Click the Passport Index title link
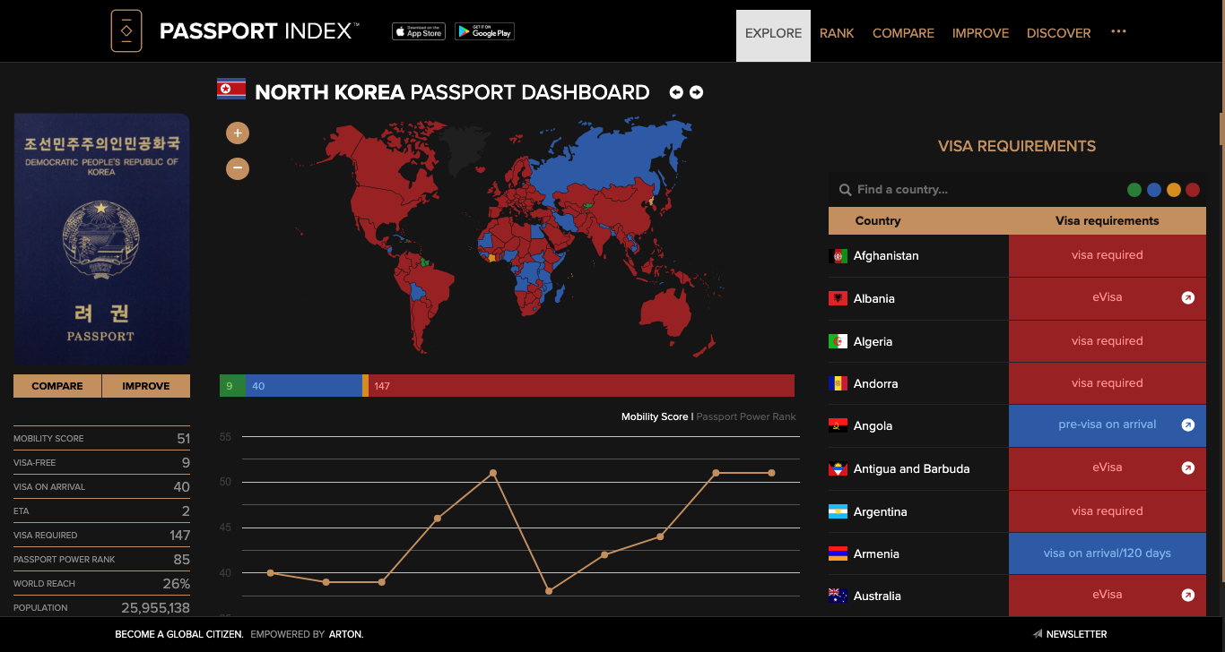This screenshot has height=652, width=1225. click(259, 31)
